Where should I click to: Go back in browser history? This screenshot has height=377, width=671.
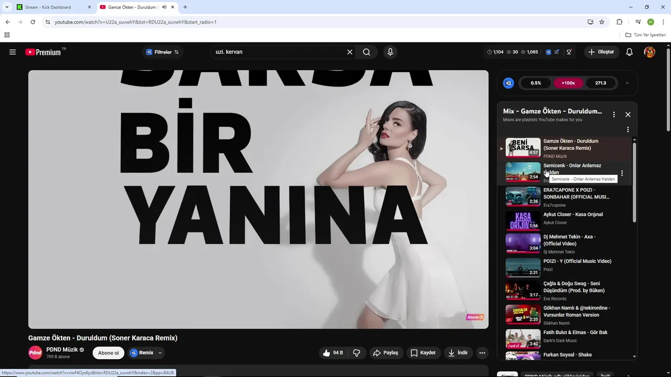pos(7,22)
